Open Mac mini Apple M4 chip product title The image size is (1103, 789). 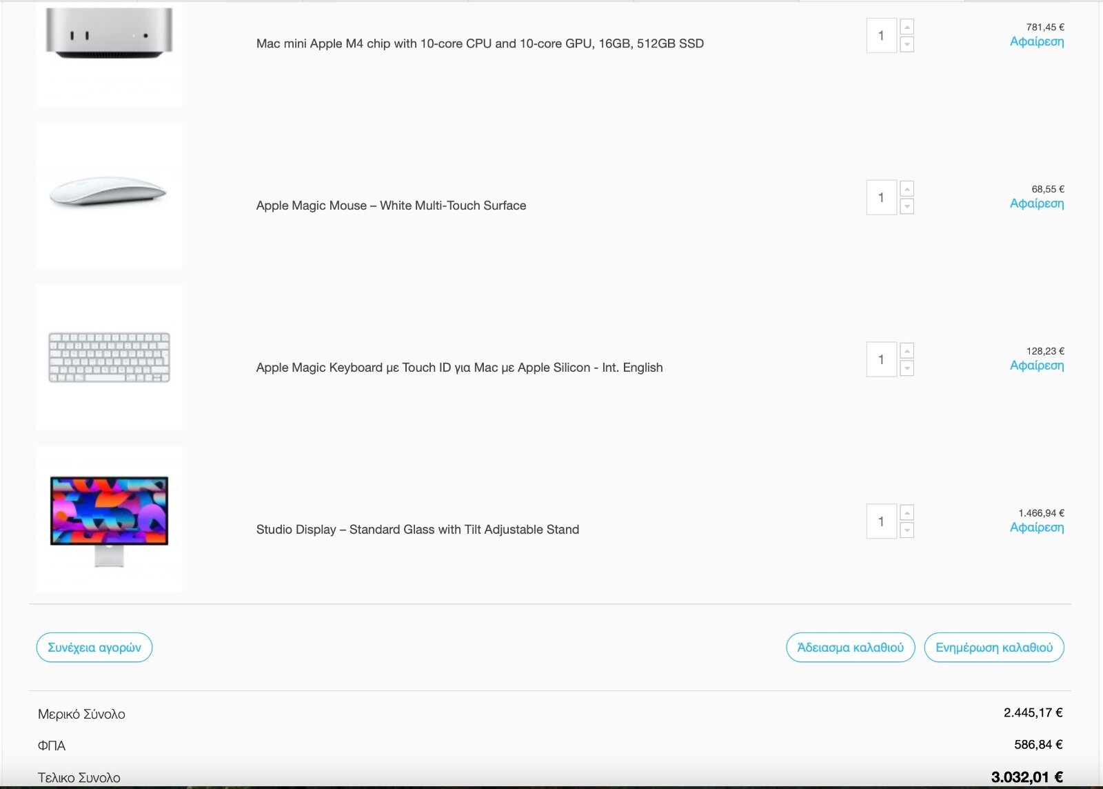coord(480,43)
